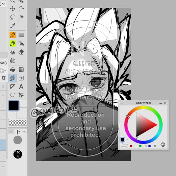The image size is (176, 176).
Task: Choose the black main color swatch in toolbar
Action: click(14, 106)
